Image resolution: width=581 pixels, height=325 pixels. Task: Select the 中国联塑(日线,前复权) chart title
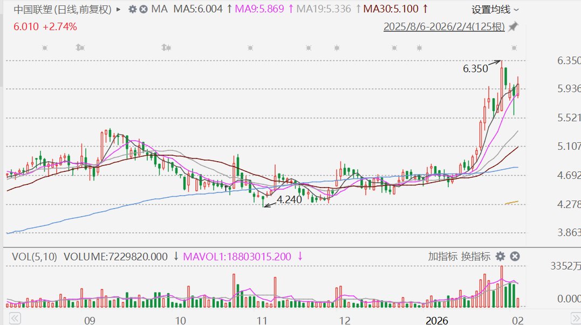[x=62, y=9]
